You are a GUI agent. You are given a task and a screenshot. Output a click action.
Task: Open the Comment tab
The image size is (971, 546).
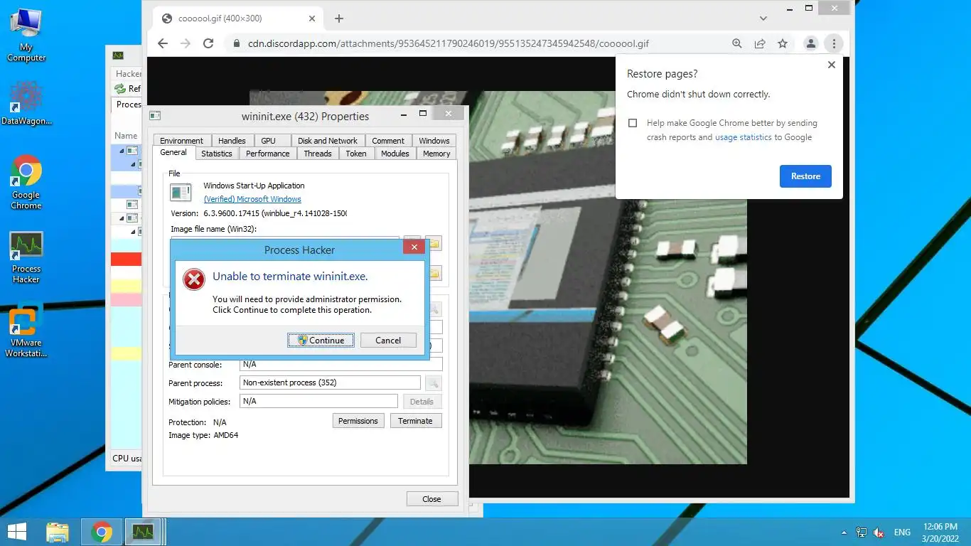(x=388, y=141)
